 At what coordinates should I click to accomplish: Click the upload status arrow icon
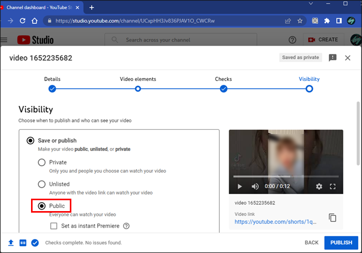click(11, 243)
